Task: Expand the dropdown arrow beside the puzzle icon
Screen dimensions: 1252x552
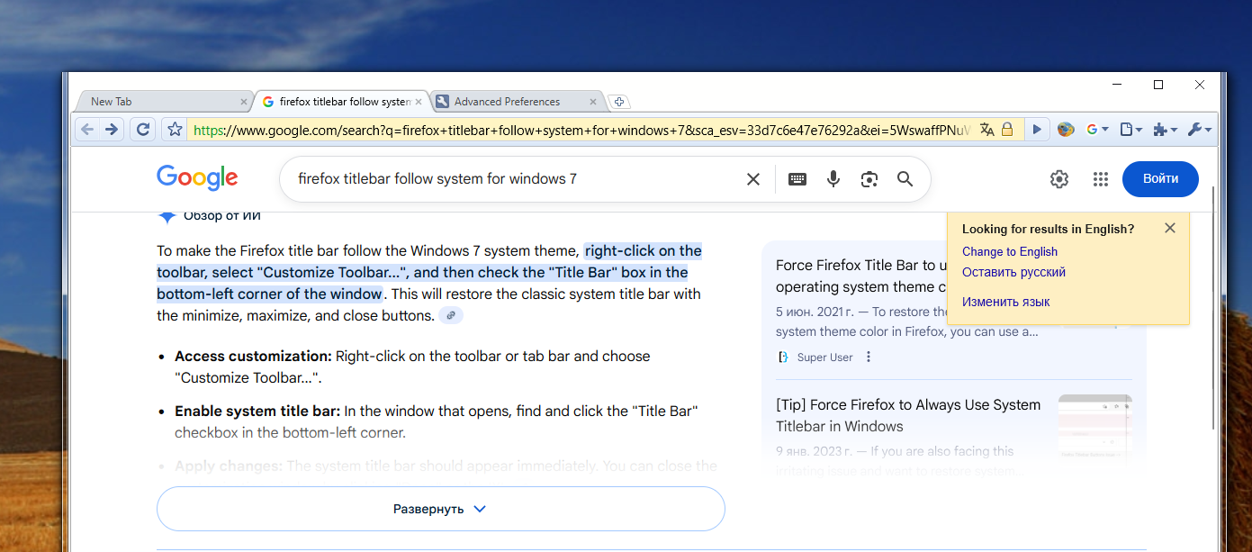Action: tap(1174, 130)
